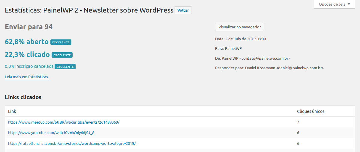Click the unique clicks count 7
This screenshot has width=360, height=152.
tap(298, 122)
